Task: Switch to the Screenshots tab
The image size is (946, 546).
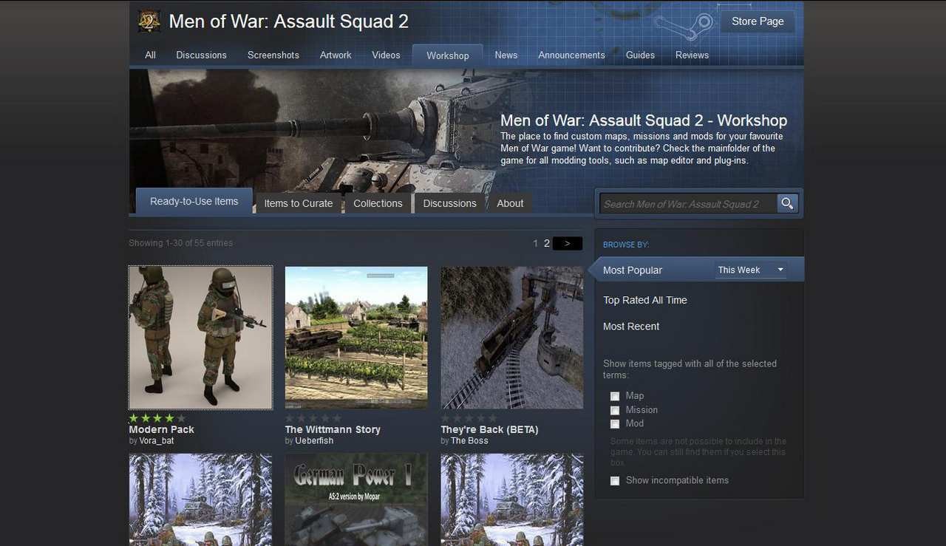Action: [x=273, y=55]
